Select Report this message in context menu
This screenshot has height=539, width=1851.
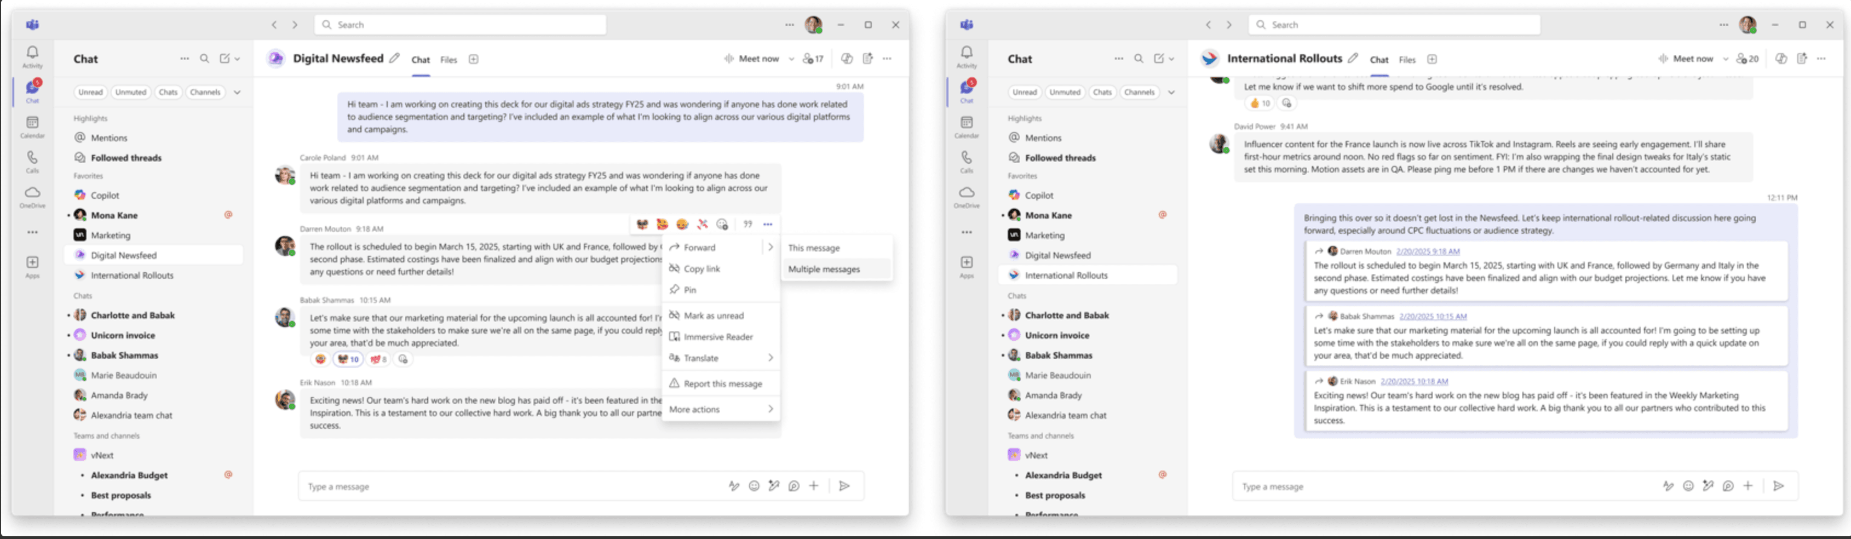(722, 384)
